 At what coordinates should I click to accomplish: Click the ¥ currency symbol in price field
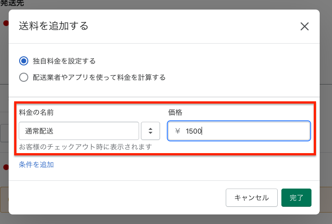point(177,131)
